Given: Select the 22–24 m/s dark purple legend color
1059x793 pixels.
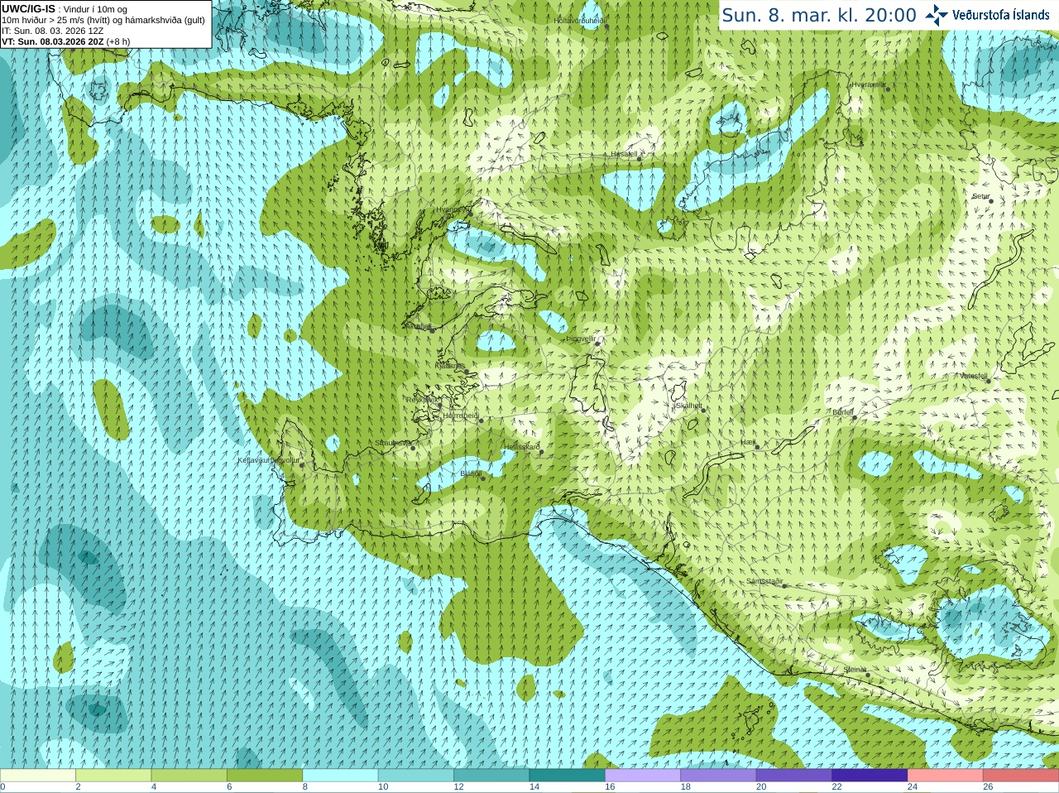Looking at the screenshot, I should coord(870,775).
